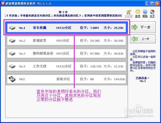Image resolution: width=161 pixels, height=123 pixels.
Task: Click the 下一步 next step button
Action: pyautogui.click(x=143, y=27)
